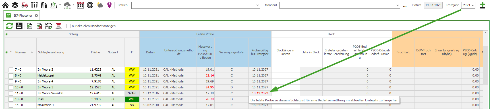Click the grid column chooser asterisk in header corner
The height and width of the screenshot is (109, 491).
[x=6, y=34]
